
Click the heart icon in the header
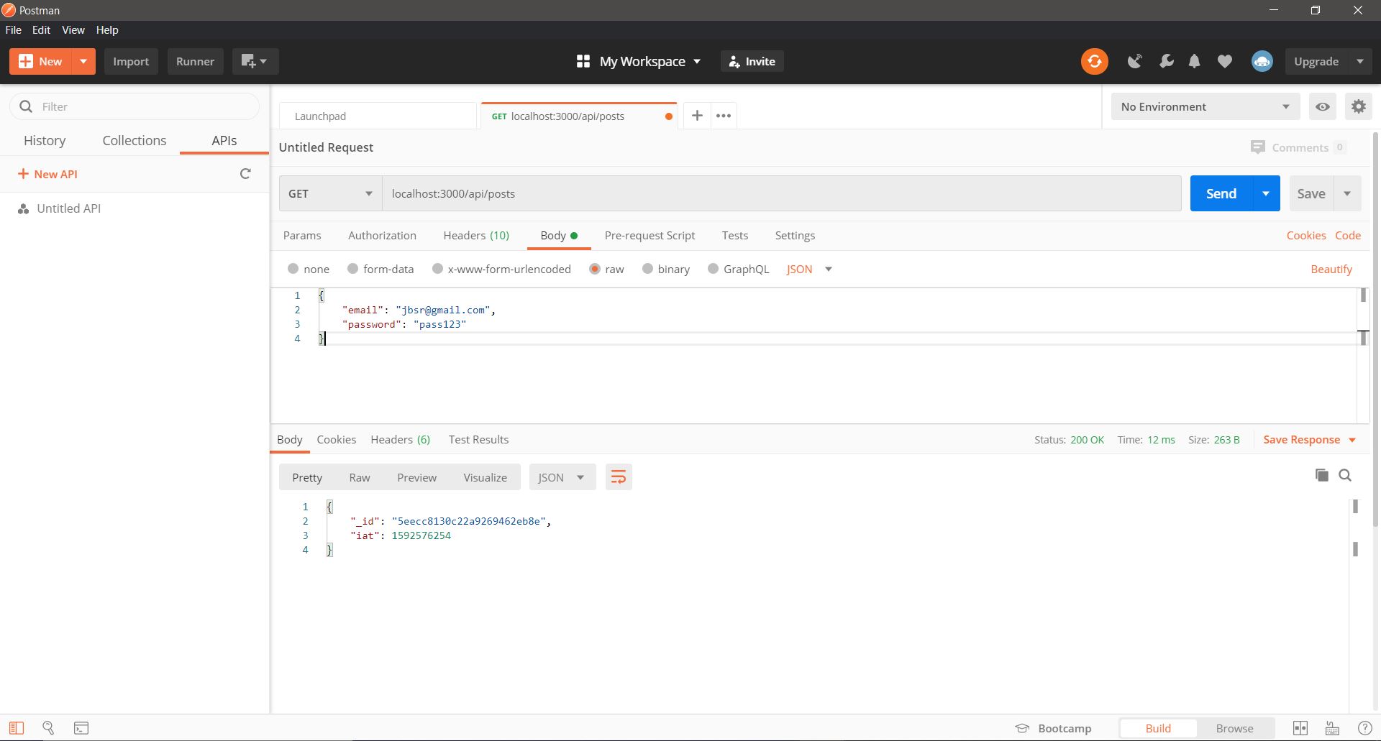pos(1224,61)
